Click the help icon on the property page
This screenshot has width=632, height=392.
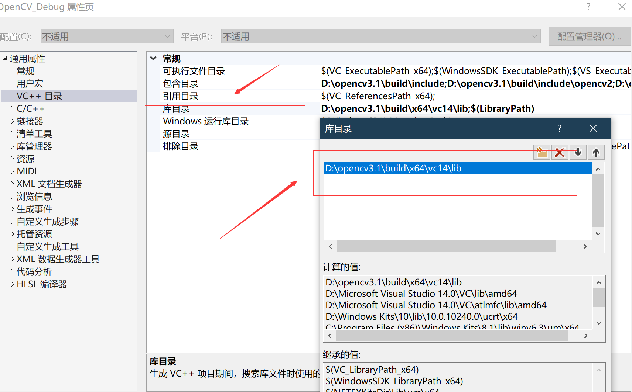pos(588,7)
